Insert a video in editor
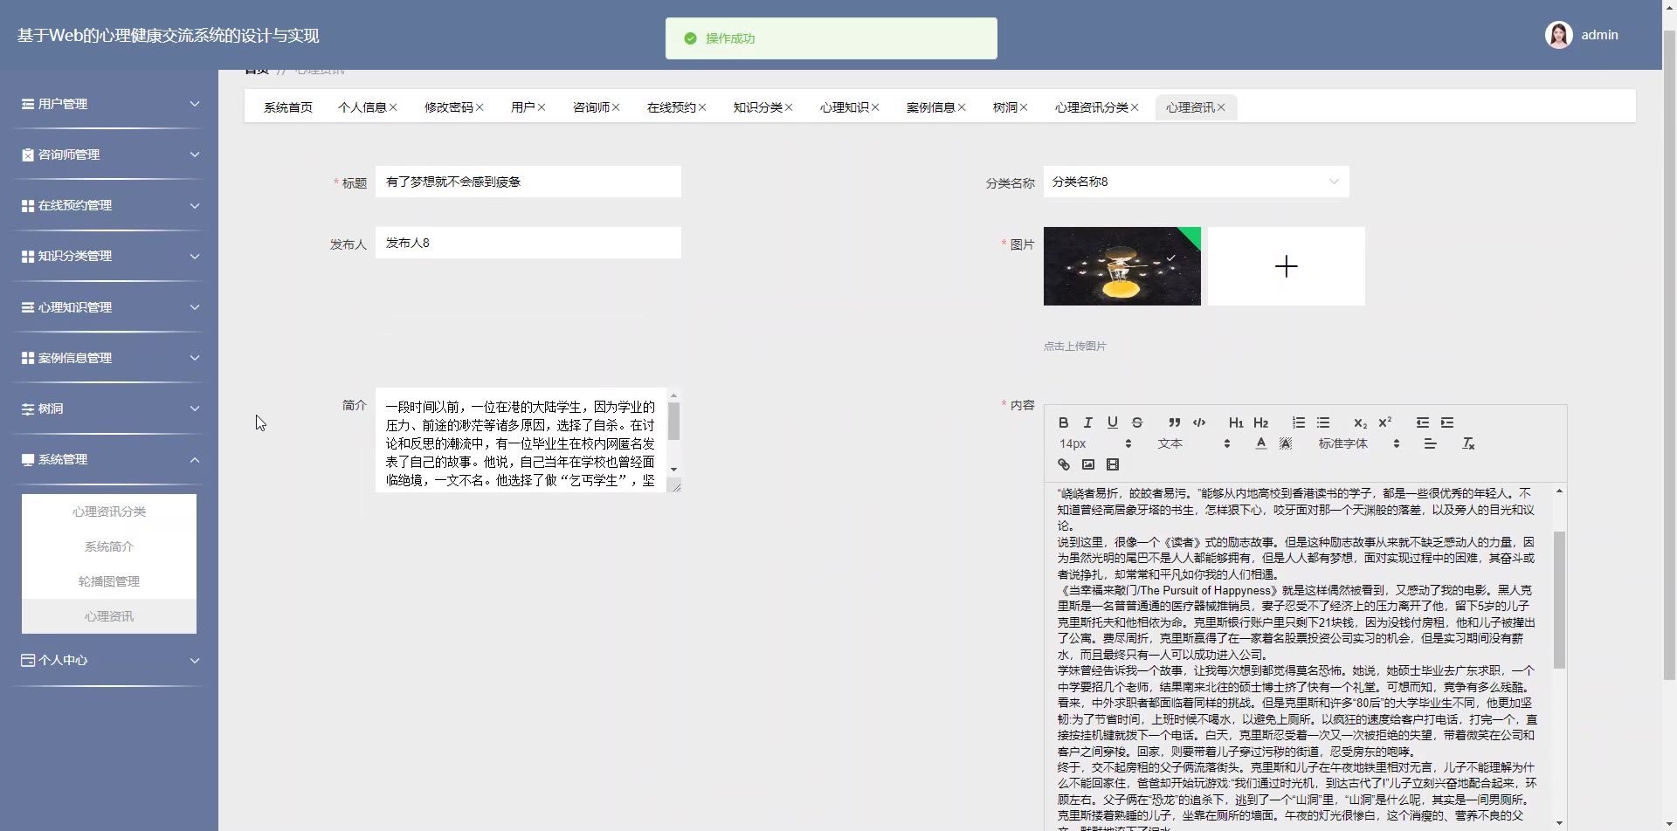This screenshot has width=1677, height=831. click(x=1113, y=464)
